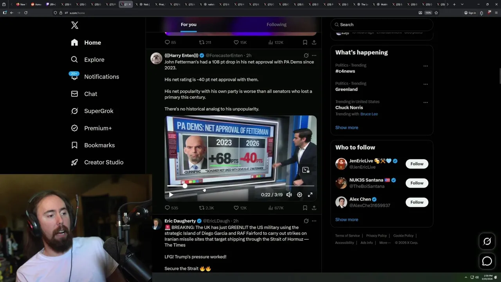Open Notifications from the sidebar

click(x=95, y=77)
